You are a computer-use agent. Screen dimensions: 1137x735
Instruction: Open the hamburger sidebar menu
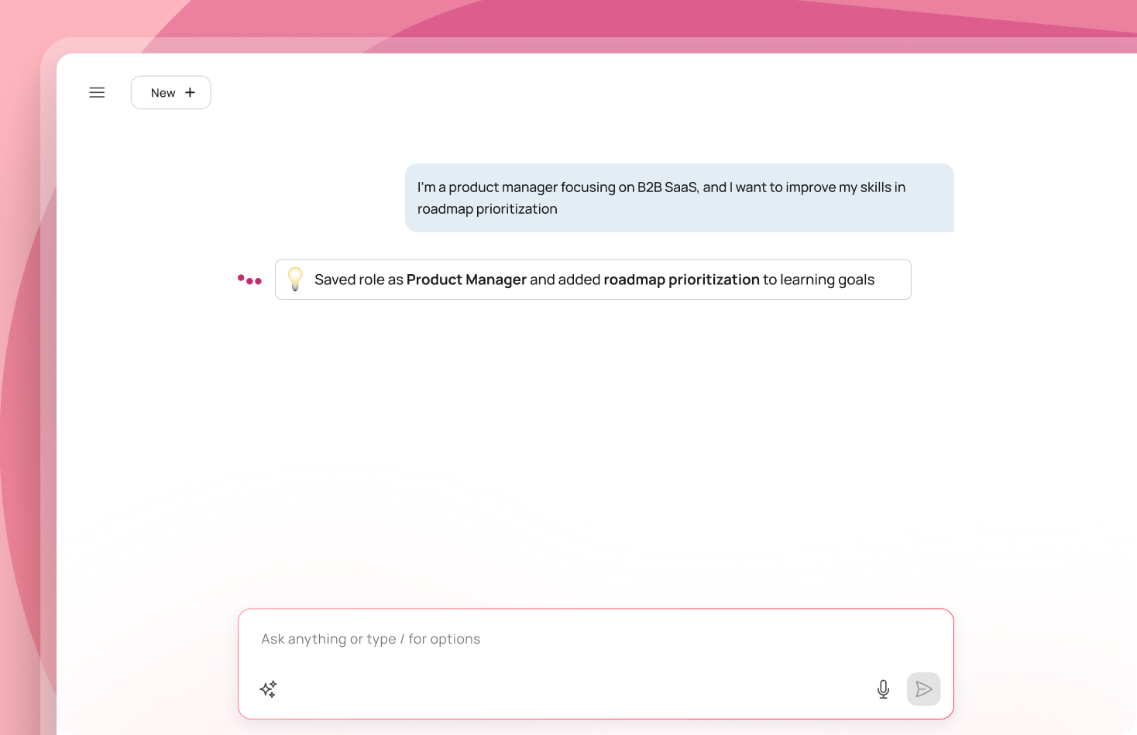click(x=97, y=93)
